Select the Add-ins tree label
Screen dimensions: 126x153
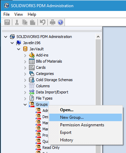[x=42, y=55]
